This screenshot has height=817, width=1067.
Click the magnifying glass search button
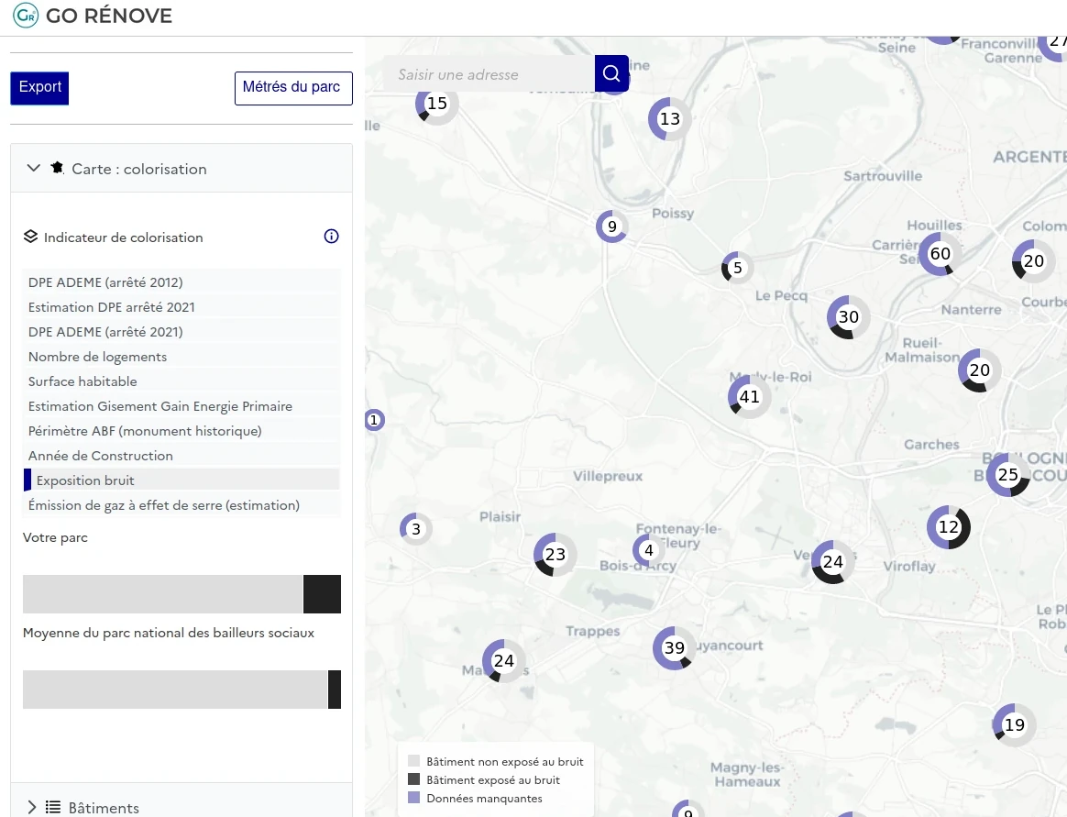pyautogui.click(x=611, y=74)
